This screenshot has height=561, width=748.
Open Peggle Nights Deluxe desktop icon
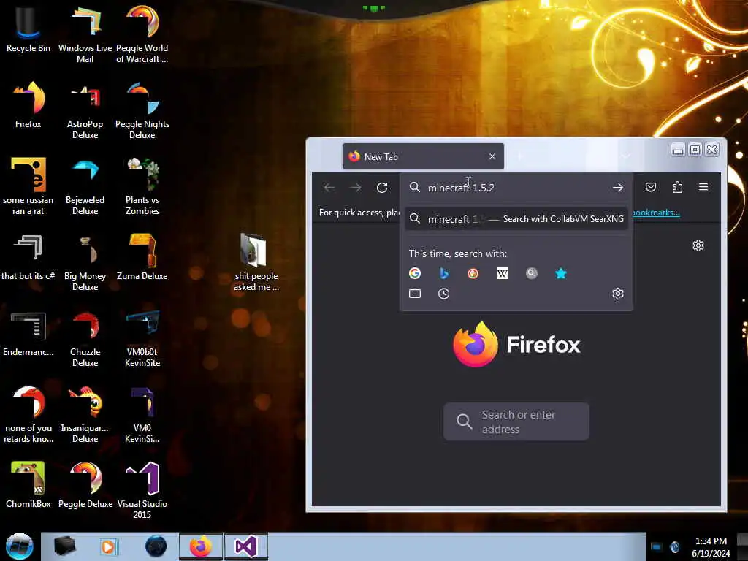tap(142, 111)
